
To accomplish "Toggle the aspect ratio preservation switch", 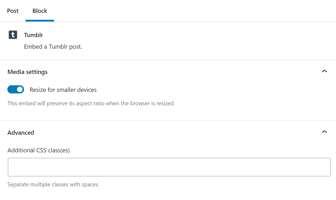I will (16, 89).
